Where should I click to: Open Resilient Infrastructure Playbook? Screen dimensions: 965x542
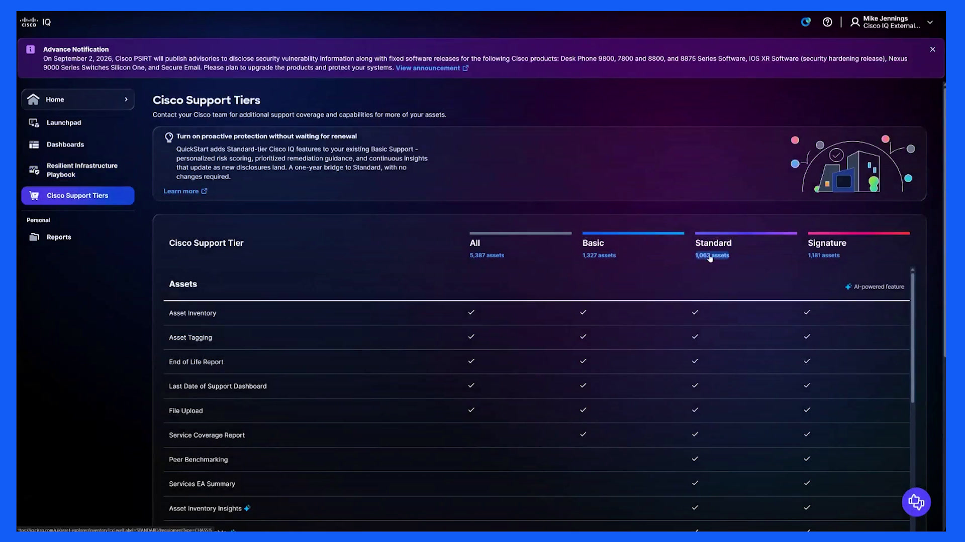(x=82, y=170)
